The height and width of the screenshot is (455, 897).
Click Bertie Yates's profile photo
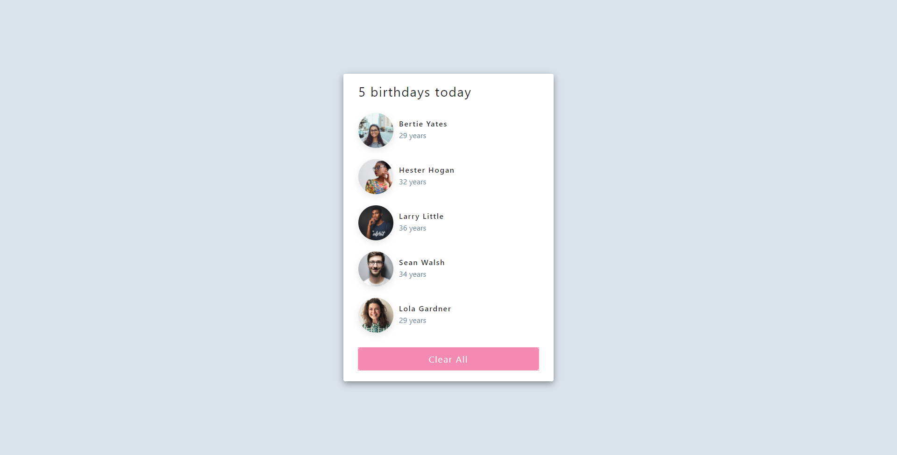point(376,130)
